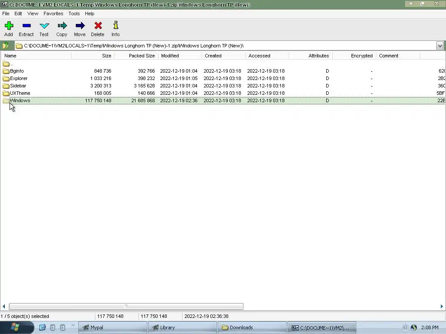The height and width of the screenshot is (334, 446).
Task: Select the Sidebar folder name
Action: (18, 86)
